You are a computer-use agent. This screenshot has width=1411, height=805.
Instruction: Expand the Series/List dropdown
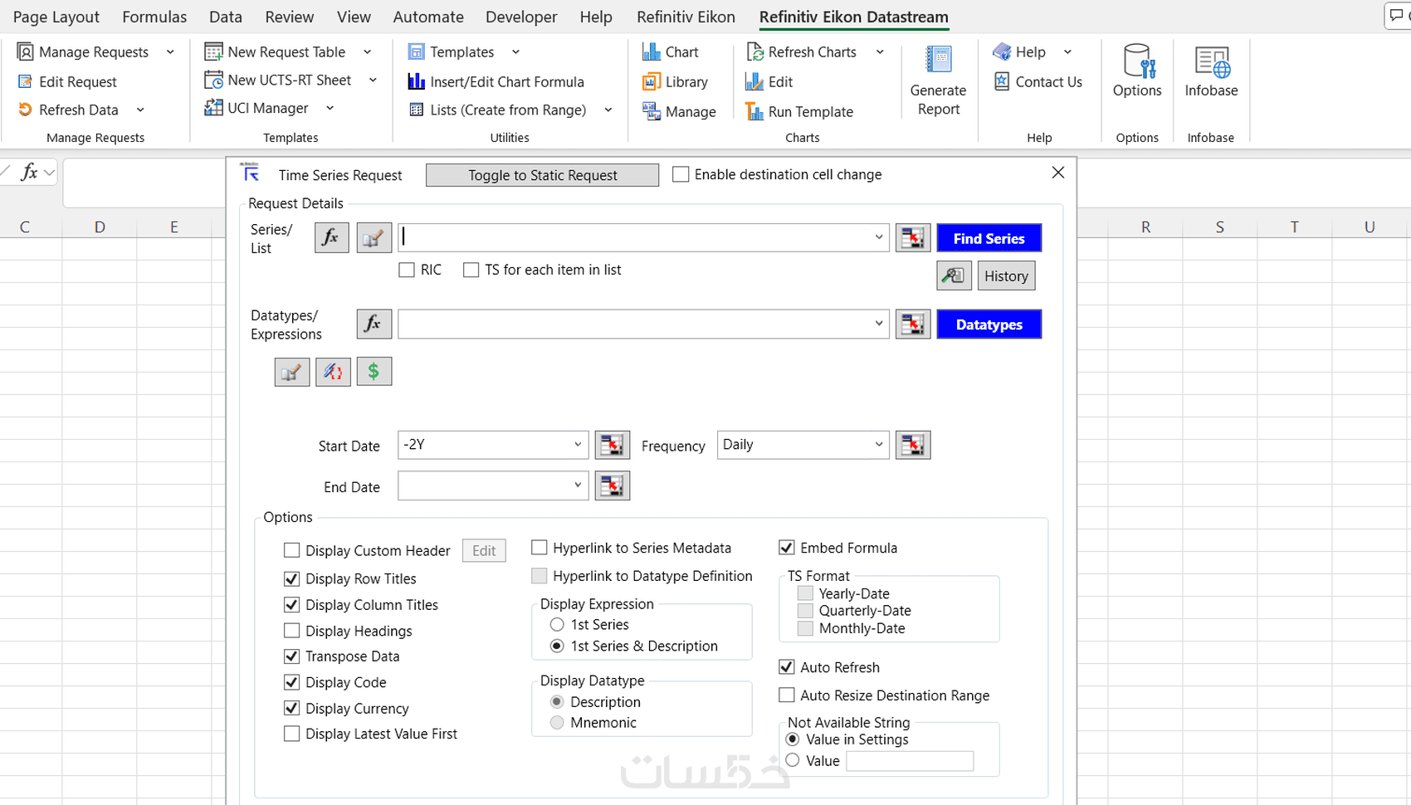[879, 238]
